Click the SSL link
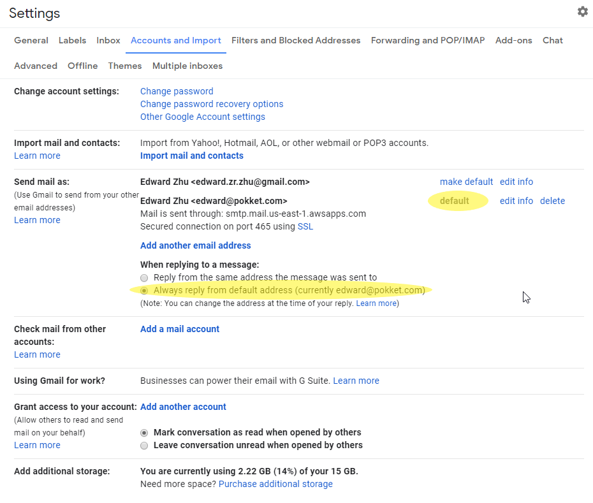 305,226
